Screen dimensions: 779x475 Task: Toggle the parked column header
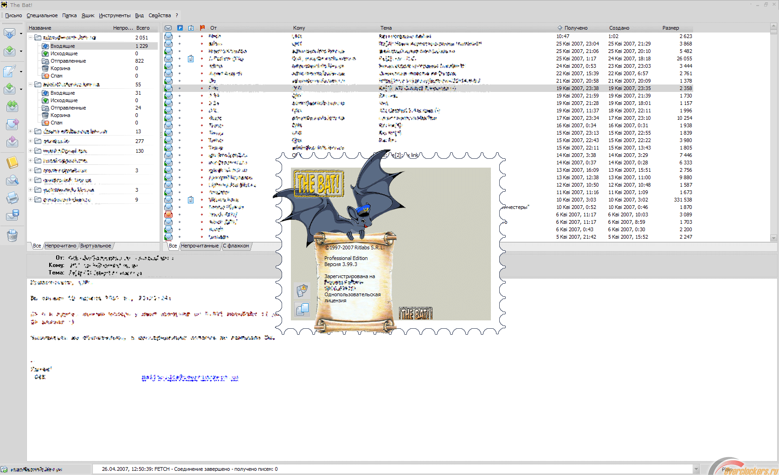click(x=180, y=28)
